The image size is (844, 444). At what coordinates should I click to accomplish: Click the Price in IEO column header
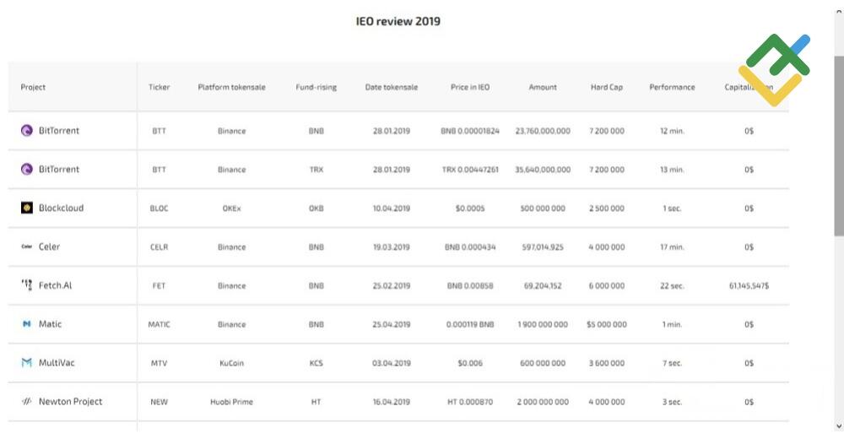point(470,87)
